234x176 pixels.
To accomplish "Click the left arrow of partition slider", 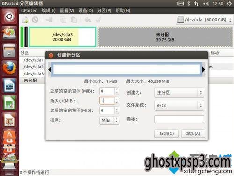I will pos(50,70).
